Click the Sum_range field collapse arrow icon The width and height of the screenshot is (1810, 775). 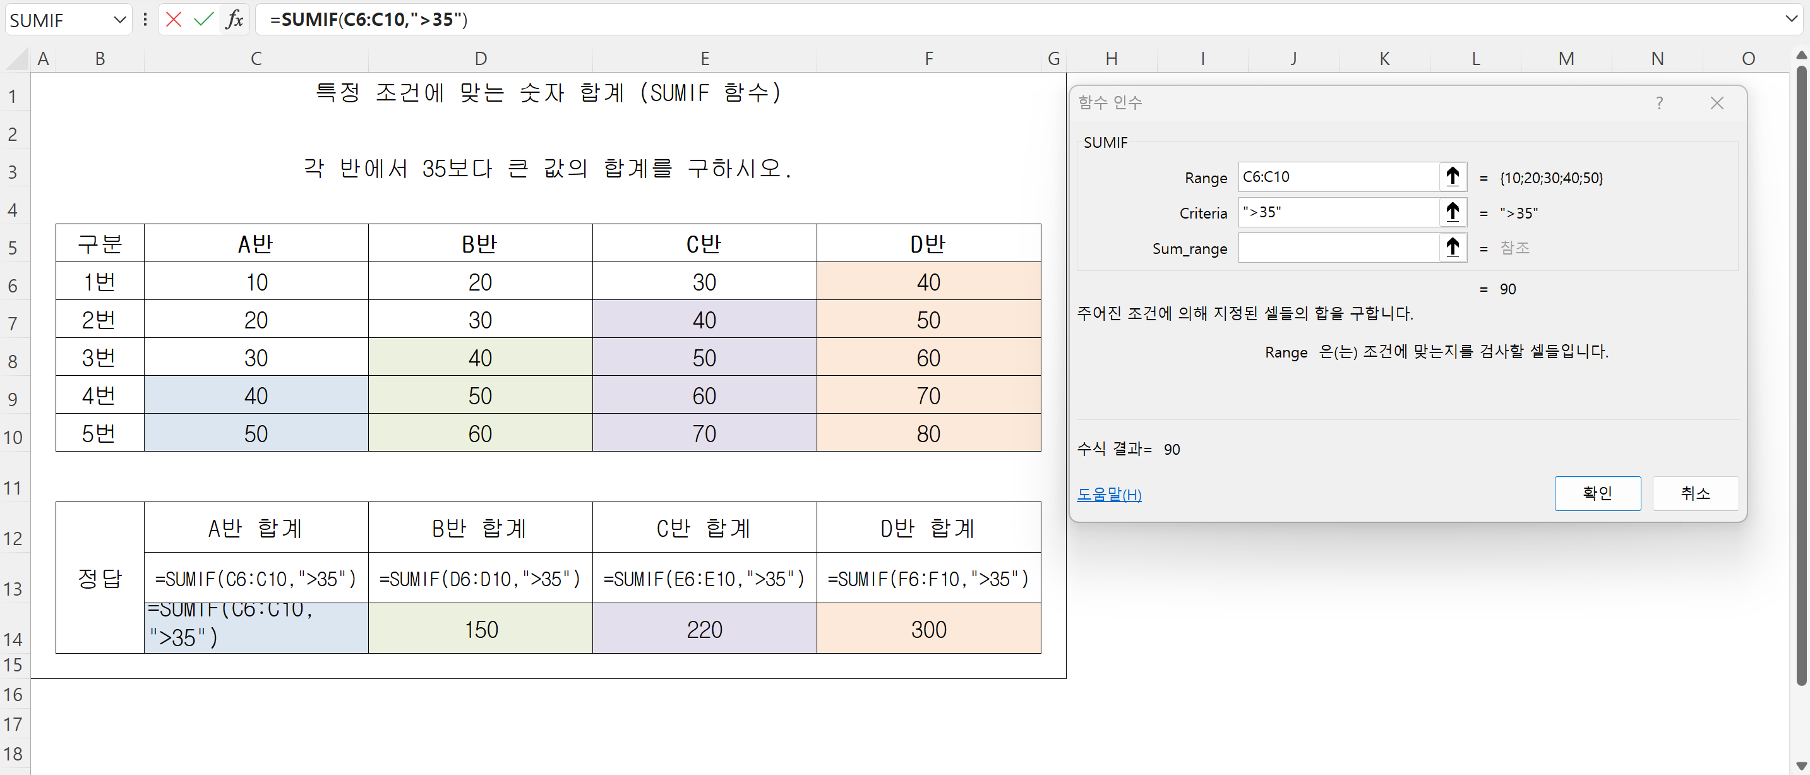tap(1453, 248)
